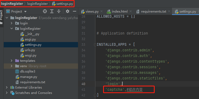
Task: Collapse the inner loginRegister package folder
Action: 11,29
